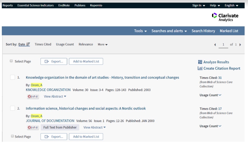248x143 pixels.
Task: Expand Usage Count for the second result
Action: (x=210, y=126)
